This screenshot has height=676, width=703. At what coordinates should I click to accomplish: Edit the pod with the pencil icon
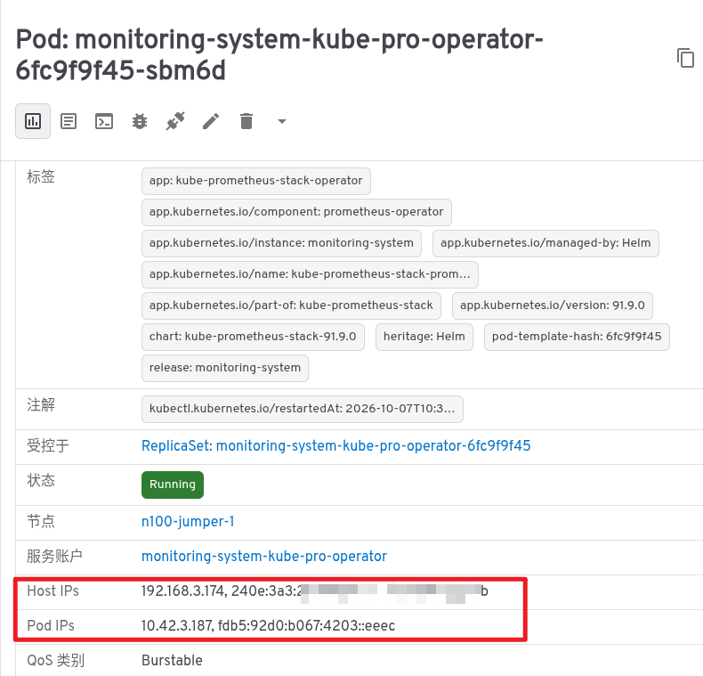tap(211, 121)
